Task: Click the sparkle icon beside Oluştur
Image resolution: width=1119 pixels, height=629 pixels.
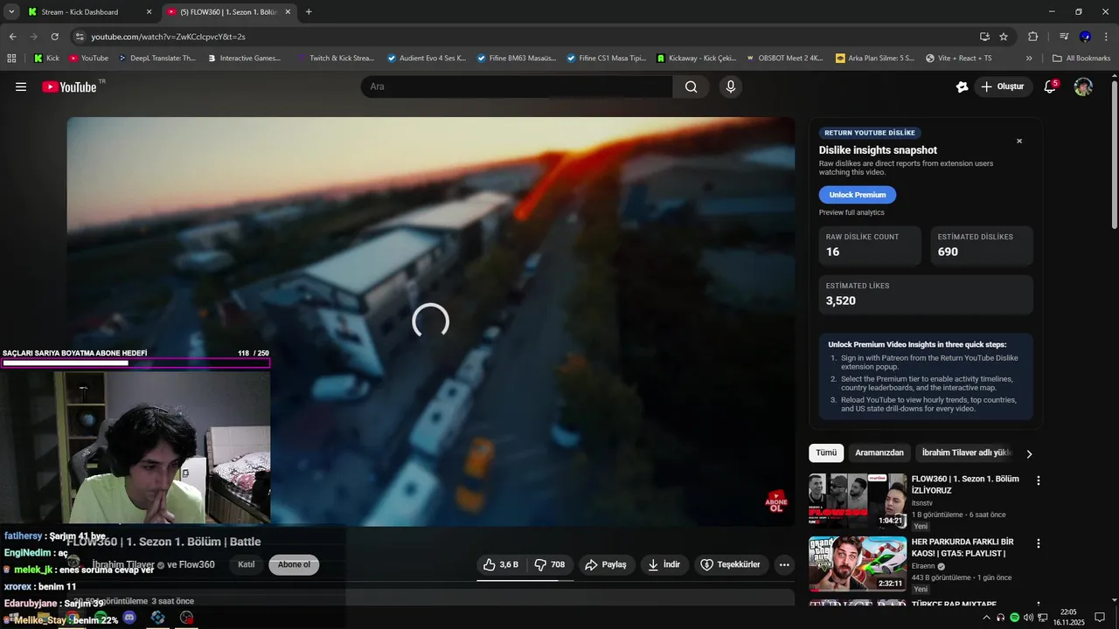Action: pyautogui.click(x=962, y=86)
